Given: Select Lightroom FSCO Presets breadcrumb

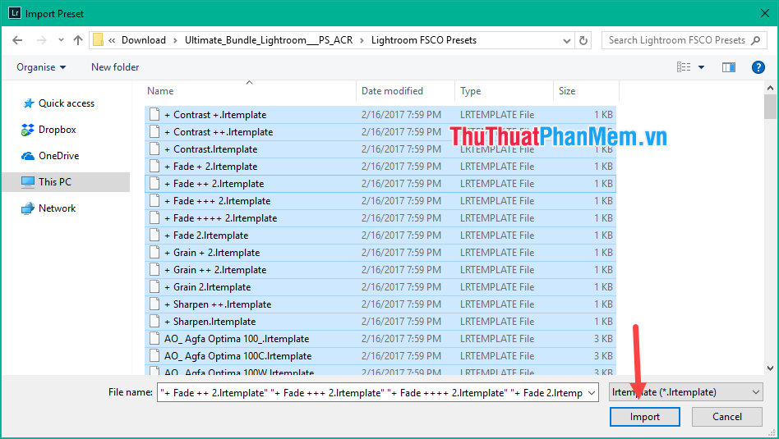Looking at the screenshot, I should click(424, 40).
